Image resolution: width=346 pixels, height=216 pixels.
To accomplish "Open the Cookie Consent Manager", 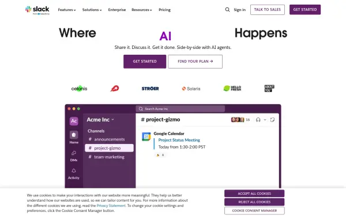I will (254, 210).
